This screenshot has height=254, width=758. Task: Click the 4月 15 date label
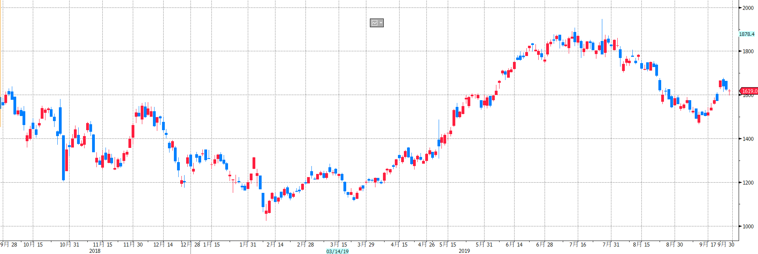pyautogui.click(x=399, y=245)
